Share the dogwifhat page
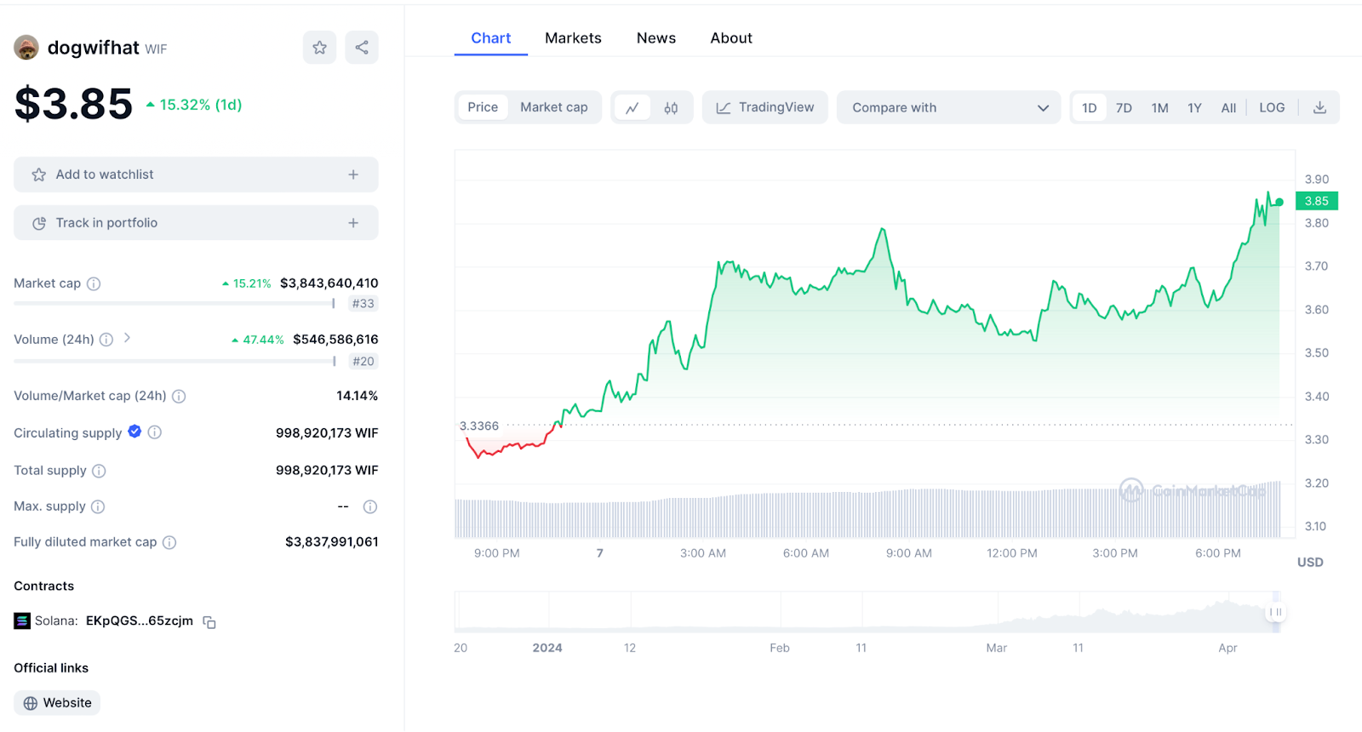1362x732 pixels. 362,48
